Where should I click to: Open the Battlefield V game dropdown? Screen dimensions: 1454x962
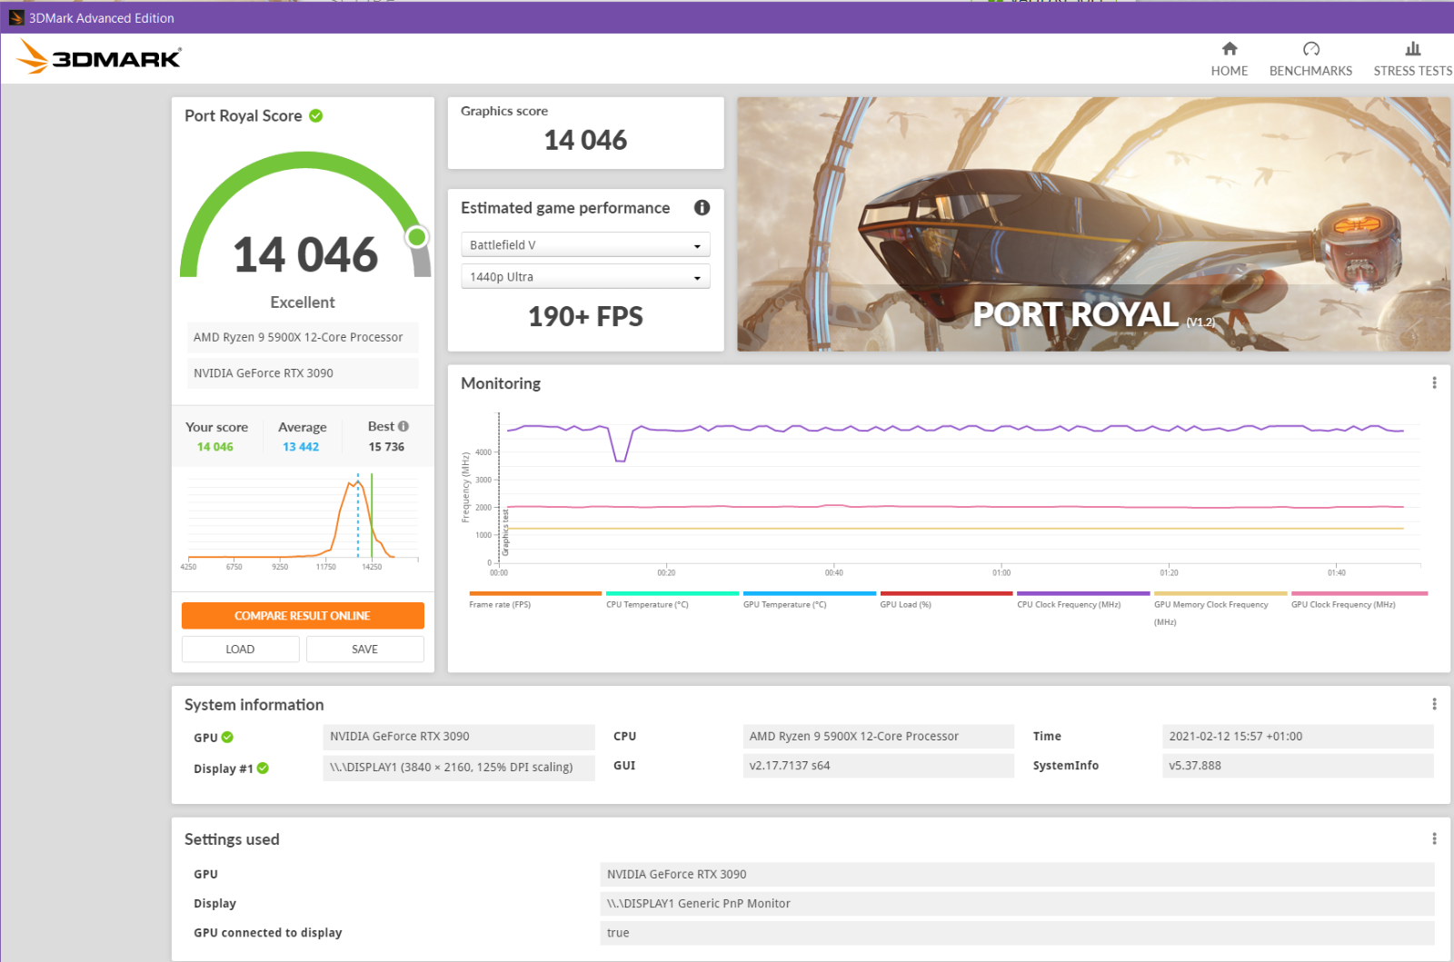pyautogui.click(x=585, y=245)
